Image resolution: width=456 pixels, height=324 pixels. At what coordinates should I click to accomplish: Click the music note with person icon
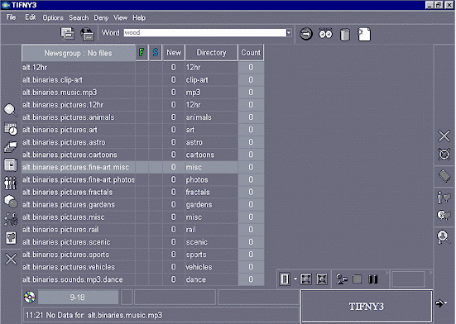pos(11,220)
